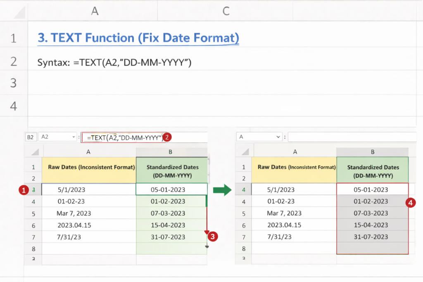The image size is (423, 282).
Task: Click left sheet cell 01-02-2023
Action: point(171,201)
